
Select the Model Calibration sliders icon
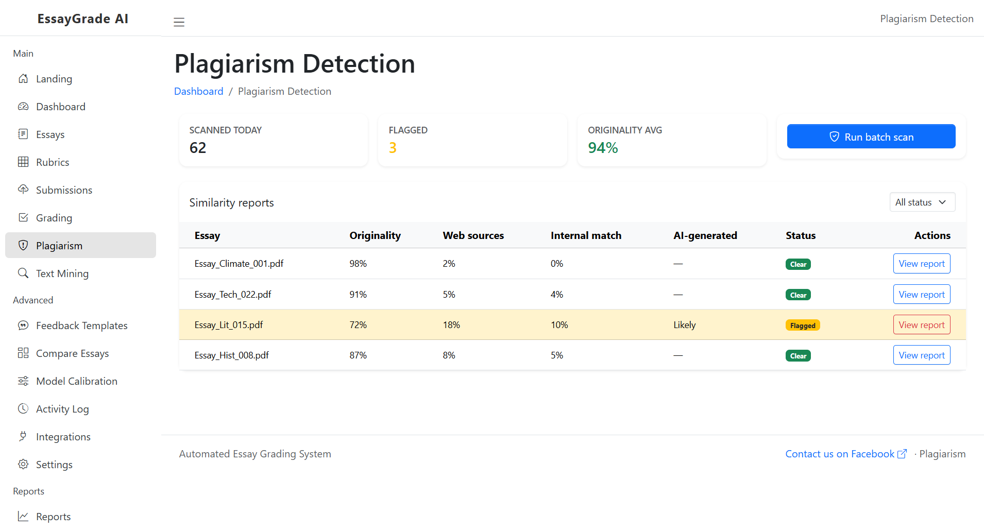point(23,381)
